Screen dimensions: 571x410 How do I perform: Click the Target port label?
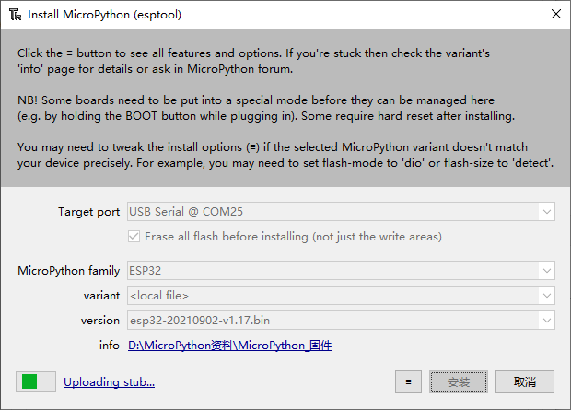[x=88, y=212]
